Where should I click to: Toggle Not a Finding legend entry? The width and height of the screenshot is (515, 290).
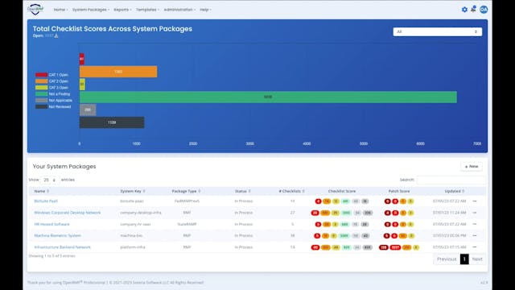coord(53,94)
